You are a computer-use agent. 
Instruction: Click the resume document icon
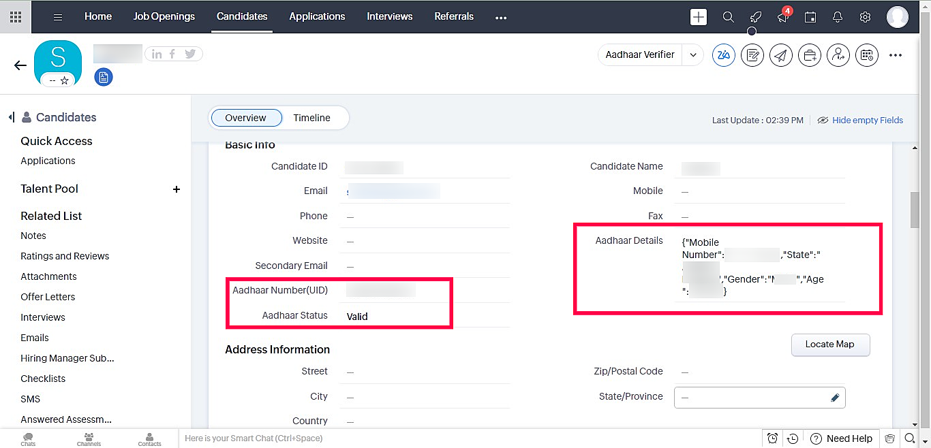[104, 78]
